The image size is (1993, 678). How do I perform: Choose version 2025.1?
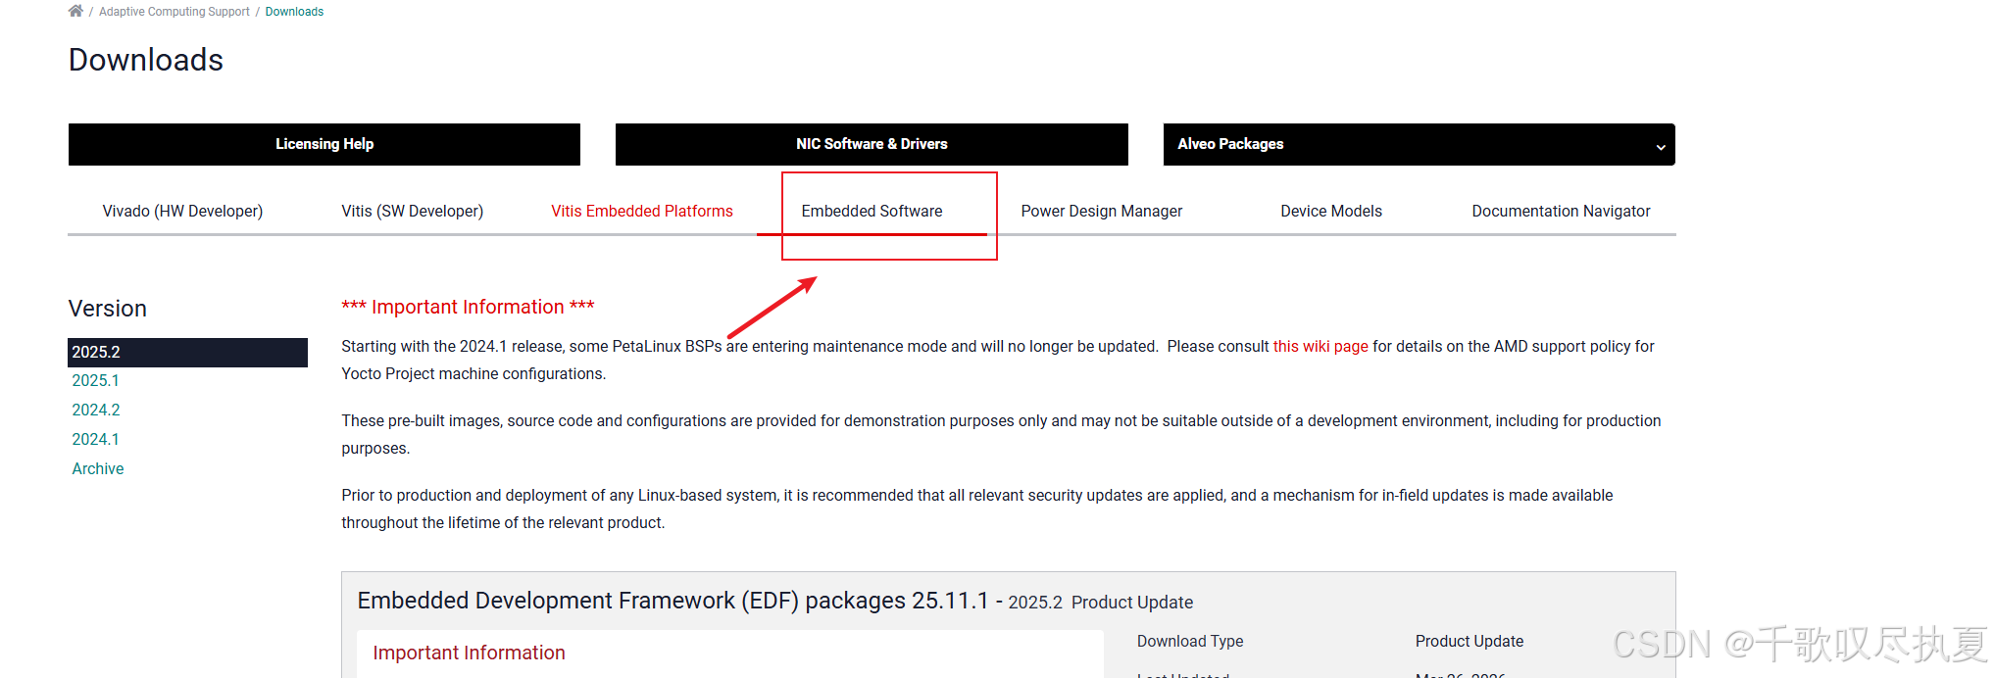95,380
